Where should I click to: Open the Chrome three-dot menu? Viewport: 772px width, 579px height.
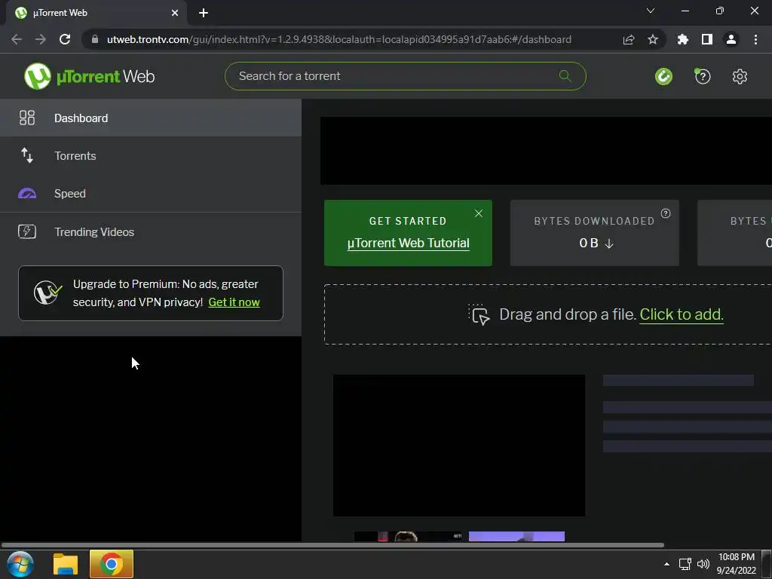pos(755,39)
